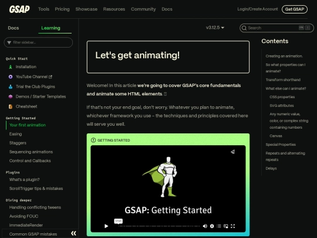Switch to the Docs sidebar tab

(x=14, y=28)
